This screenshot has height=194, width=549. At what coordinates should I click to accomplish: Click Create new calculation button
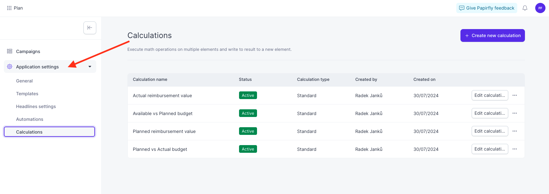click(x=493, y=35)
